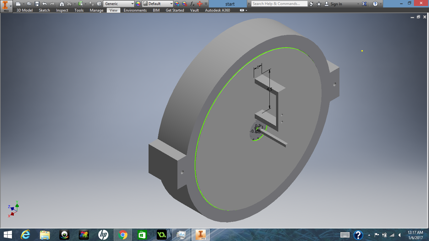The image size is (429, 241).
Task: Open the BIM tab
Action: [x=156, y=10]
